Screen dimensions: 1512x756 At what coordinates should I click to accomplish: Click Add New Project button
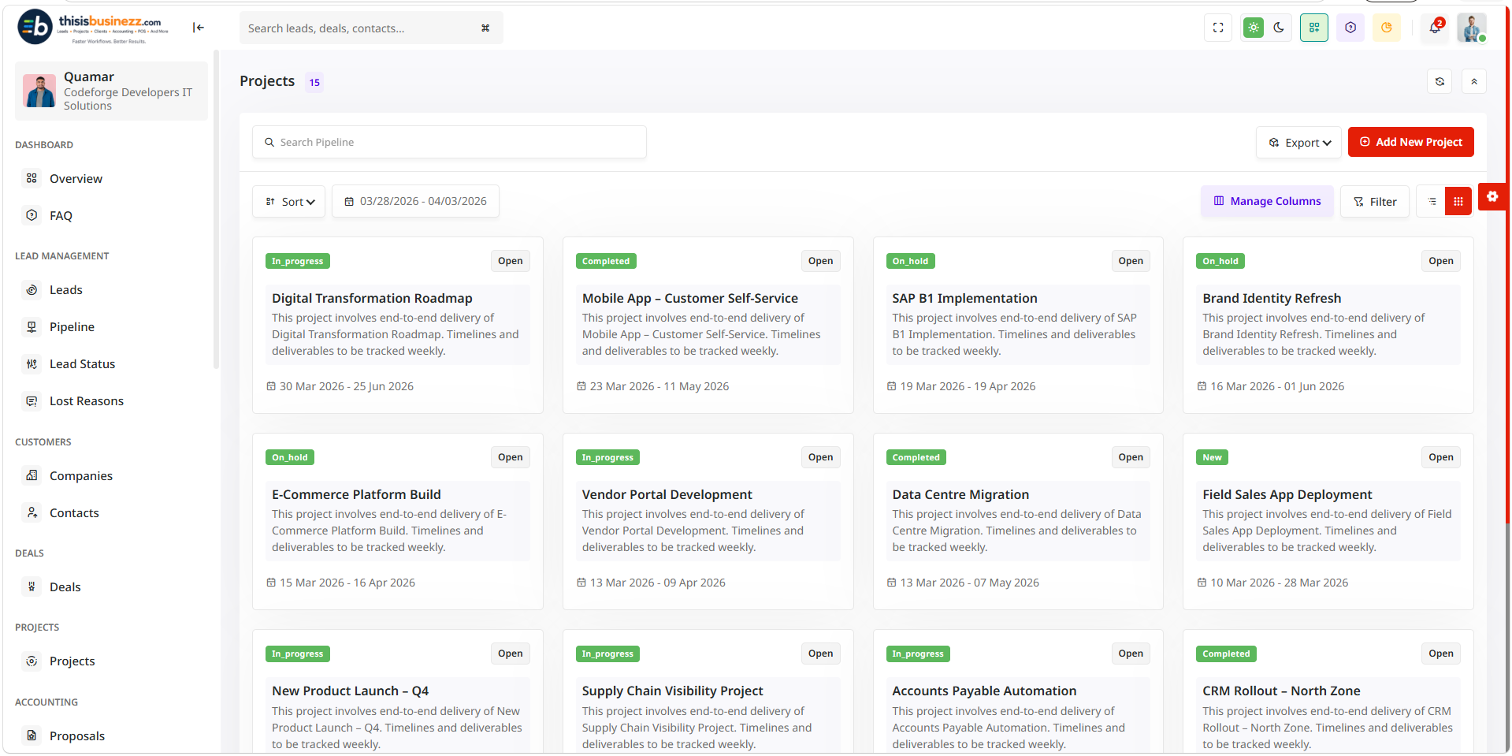click(1410, 142)
